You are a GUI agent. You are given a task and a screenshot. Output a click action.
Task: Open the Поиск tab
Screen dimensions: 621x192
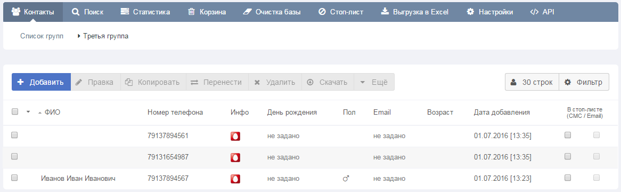tap(87, 12)
